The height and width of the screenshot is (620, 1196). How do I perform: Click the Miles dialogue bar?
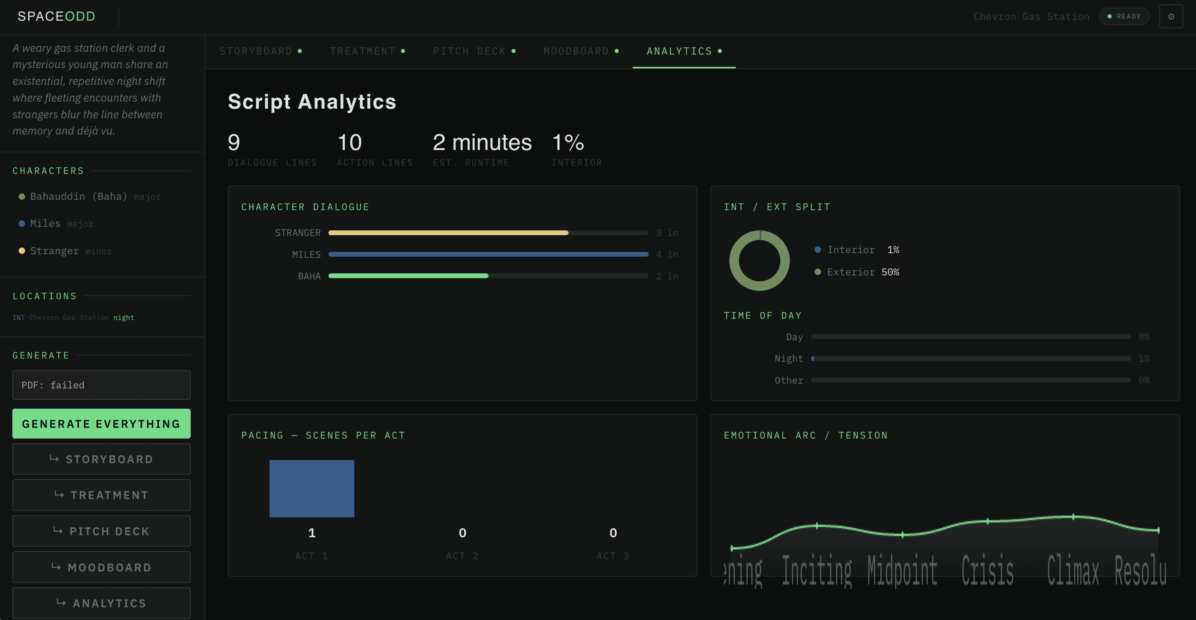pos(487,254)
